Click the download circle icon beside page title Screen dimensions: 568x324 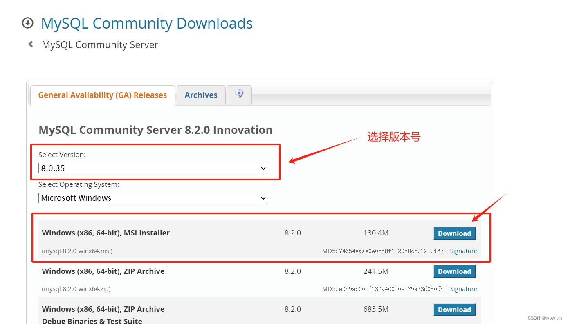[27, 23]
